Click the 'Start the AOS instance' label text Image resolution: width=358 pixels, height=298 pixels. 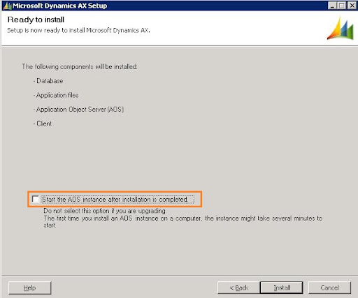115,200
